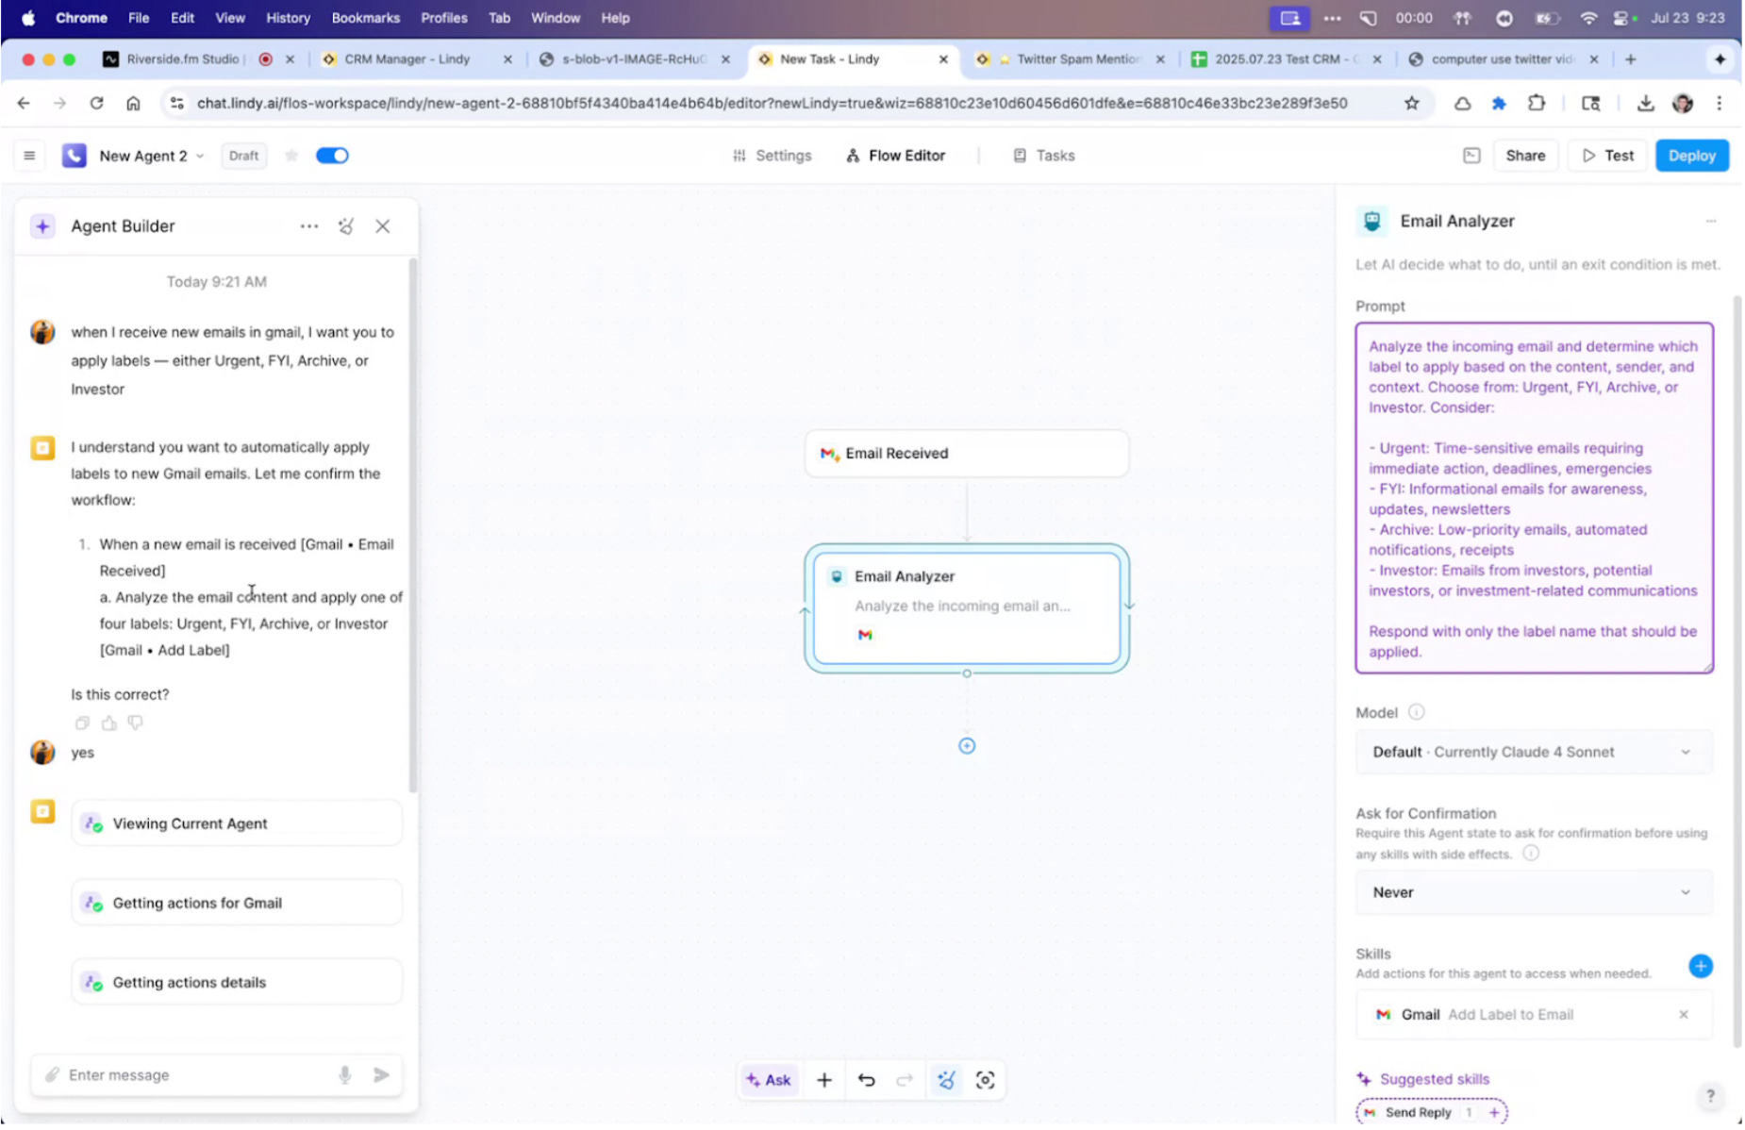
Task: Switch to 2025.07.23 Test CRM browser tab
Action: coord(1287,59)
